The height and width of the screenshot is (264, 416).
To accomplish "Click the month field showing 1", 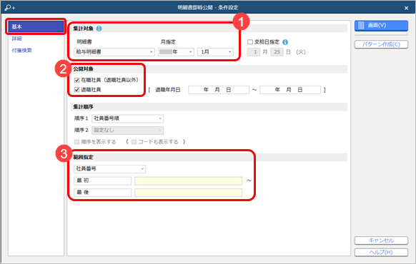I will click(x=253, y=52).
